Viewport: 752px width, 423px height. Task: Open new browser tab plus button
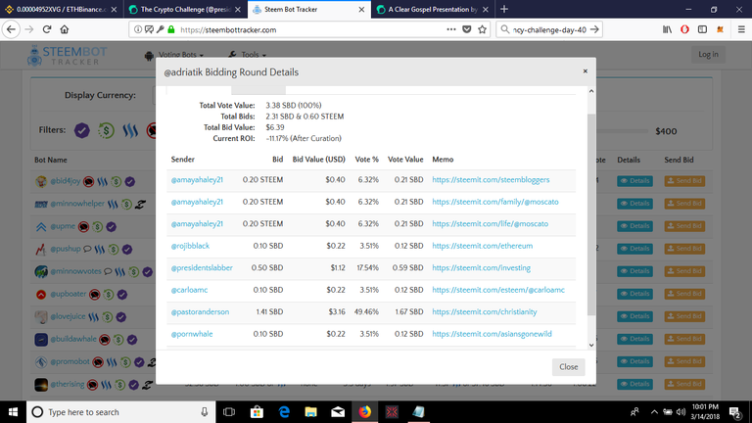(x=504, y=9)
